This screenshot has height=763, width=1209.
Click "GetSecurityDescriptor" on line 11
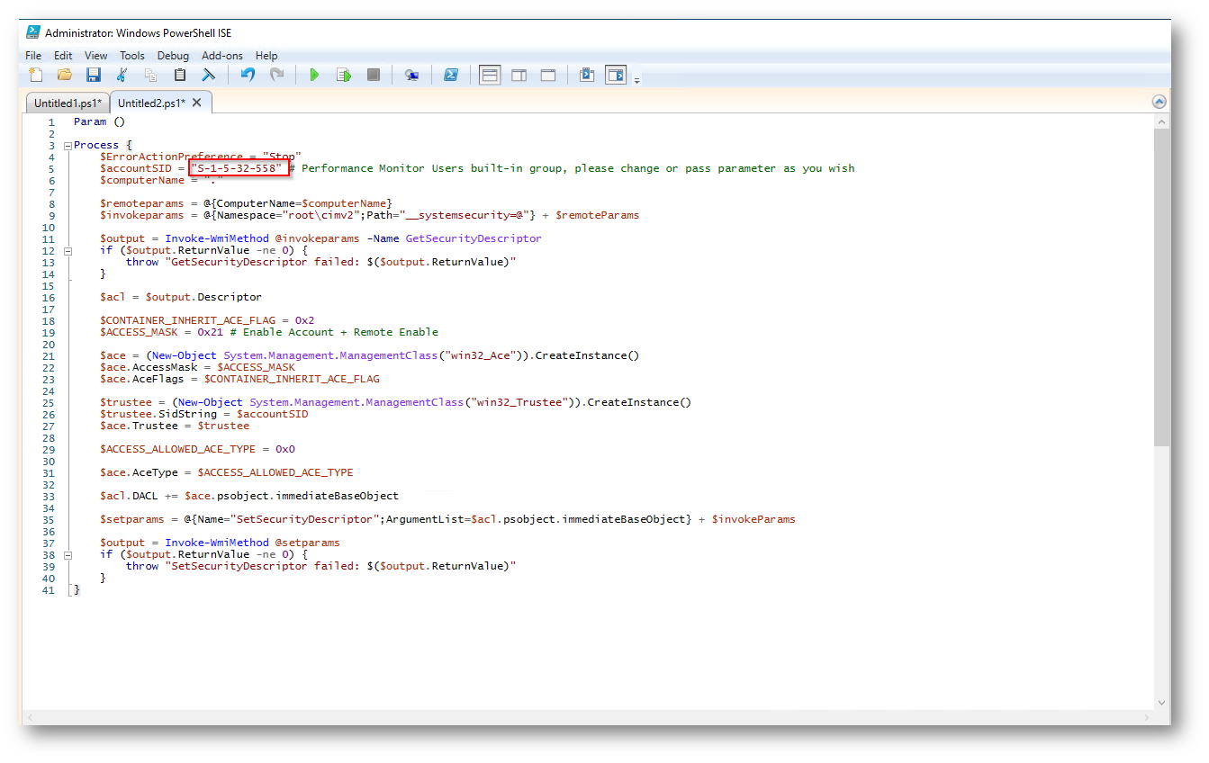coord(474,238)
